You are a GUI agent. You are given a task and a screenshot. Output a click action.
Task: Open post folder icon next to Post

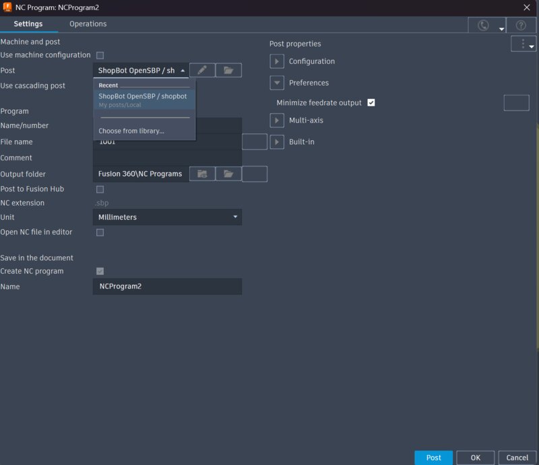click(228, 70)
